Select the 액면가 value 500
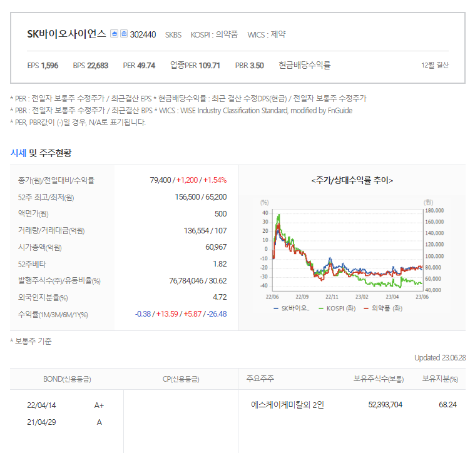The height and width of the screenshot is (453, 475). (x=220, y=214)
